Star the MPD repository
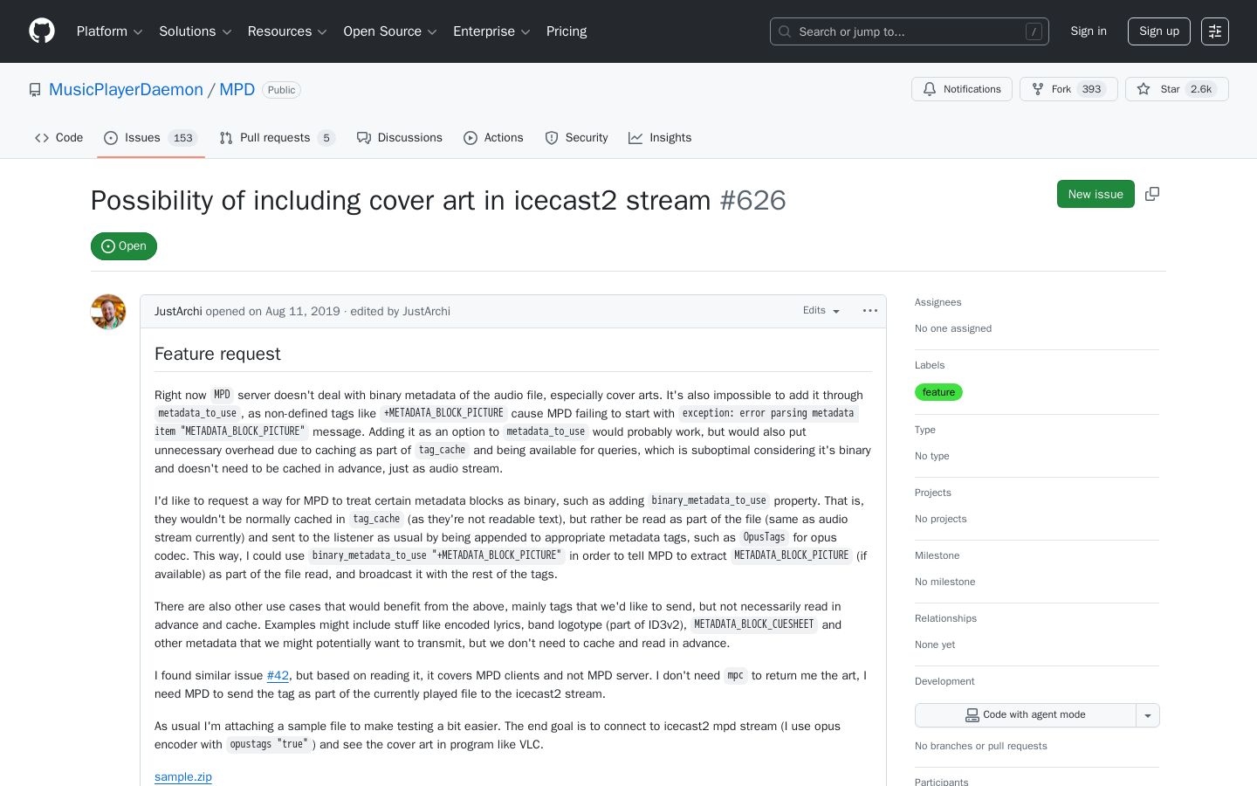The height and width of the screenshot is (786, 1257). 1177,89
